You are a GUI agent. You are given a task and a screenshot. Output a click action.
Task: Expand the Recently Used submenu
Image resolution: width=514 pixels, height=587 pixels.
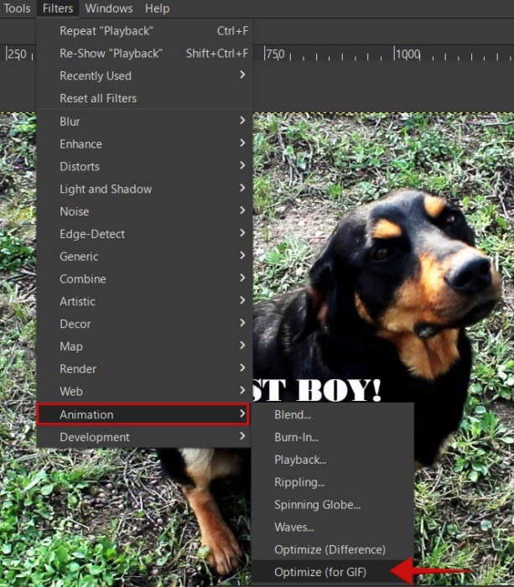96,76
